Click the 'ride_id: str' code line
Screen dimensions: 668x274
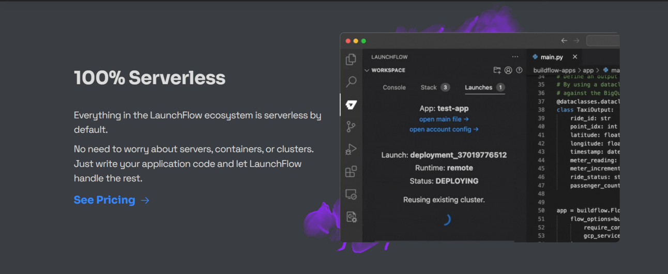click(x=590, y=118)
